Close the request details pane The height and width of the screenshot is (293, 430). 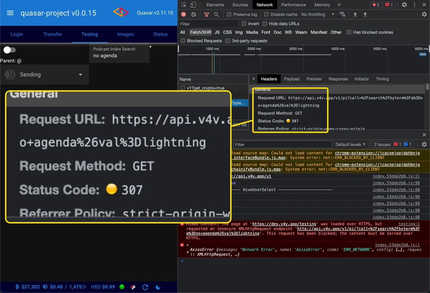[254, 79]
